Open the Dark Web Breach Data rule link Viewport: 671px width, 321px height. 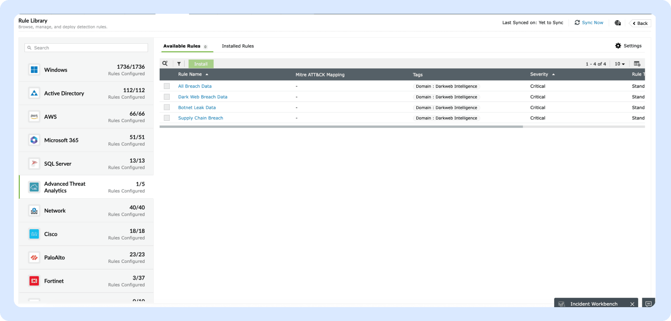[x=203, y=97]
